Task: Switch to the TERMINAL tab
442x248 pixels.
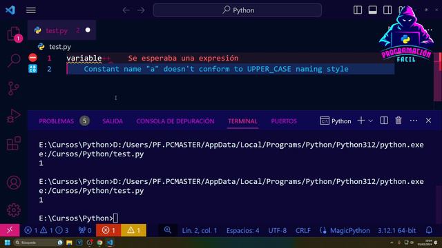Action: (x=242, y=121)
